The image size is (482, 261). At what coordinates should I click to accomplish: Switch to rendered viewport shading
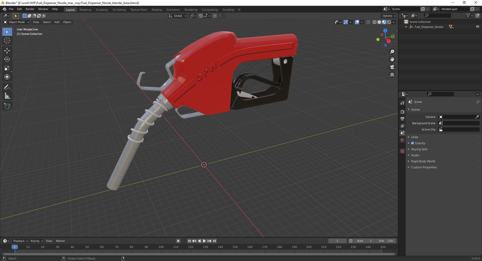[x=389, y=22]
